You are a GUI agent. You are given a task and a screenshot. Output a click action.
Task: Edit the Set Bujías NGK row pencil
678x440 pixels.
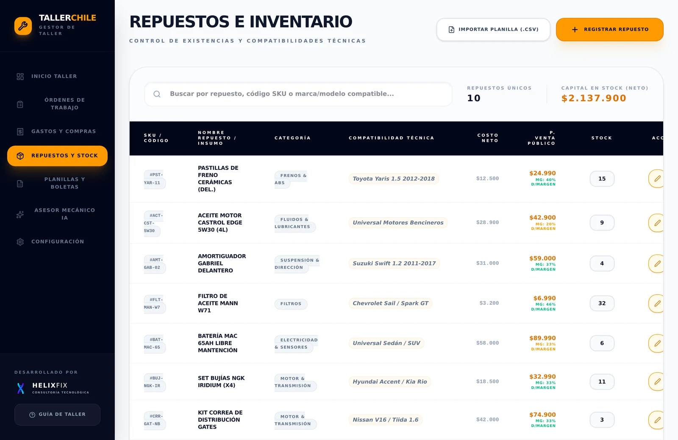tap(657, 382)
